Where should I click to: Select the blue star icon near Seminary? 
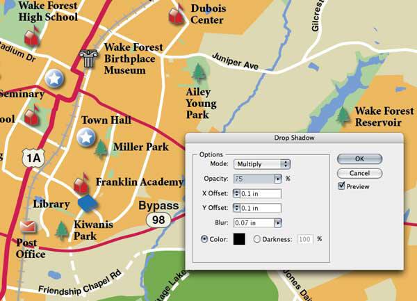click(x=54, y=78)
